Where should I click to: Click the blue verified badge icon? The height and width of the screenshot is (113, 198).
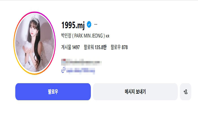click(89, 25)
